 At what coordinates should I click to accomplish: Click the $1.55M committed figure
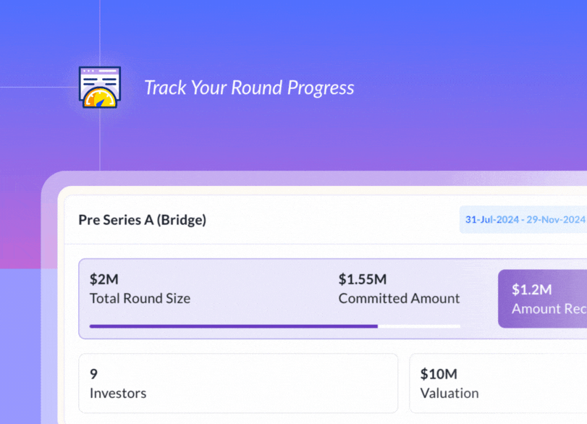(362, 279)
